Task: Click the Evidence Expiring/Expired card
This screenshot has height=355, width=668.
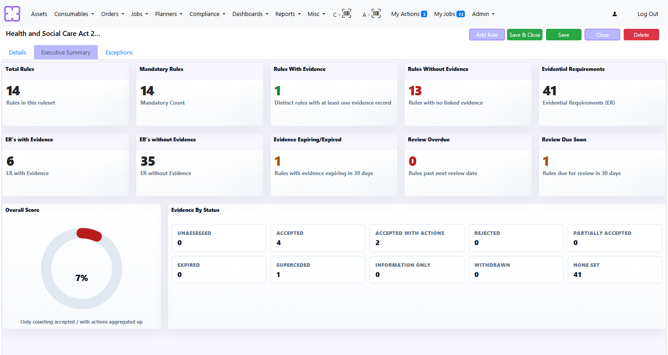Action: (334, 164)
